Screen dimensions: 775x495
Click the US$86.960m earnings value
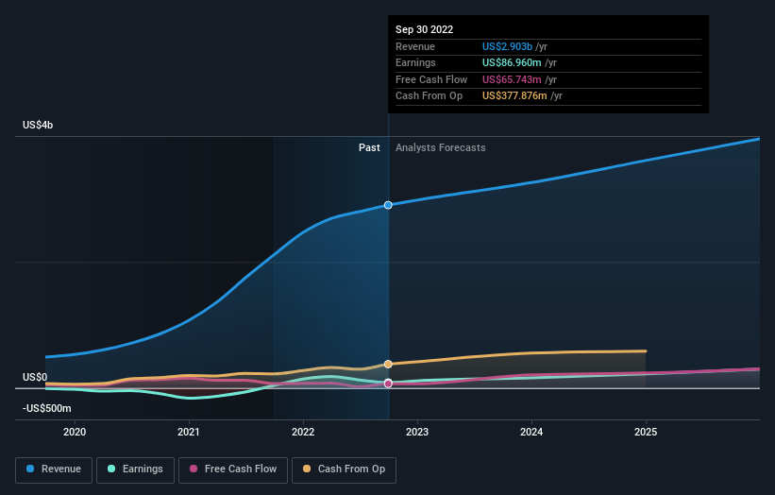512,62
